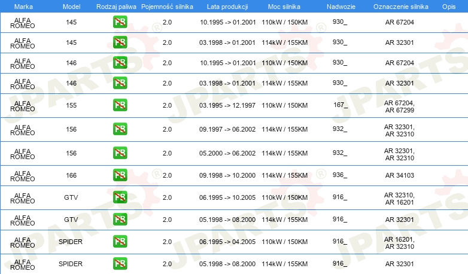This screenshot has height=274, width=468.
Task: Click 2.0 engine capacity in 166 row
Action: pos(167,175)
